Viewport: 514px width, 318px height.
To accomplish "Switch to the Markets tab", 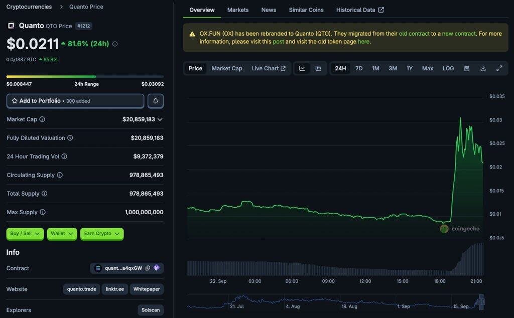I will (x=238, y=10).
